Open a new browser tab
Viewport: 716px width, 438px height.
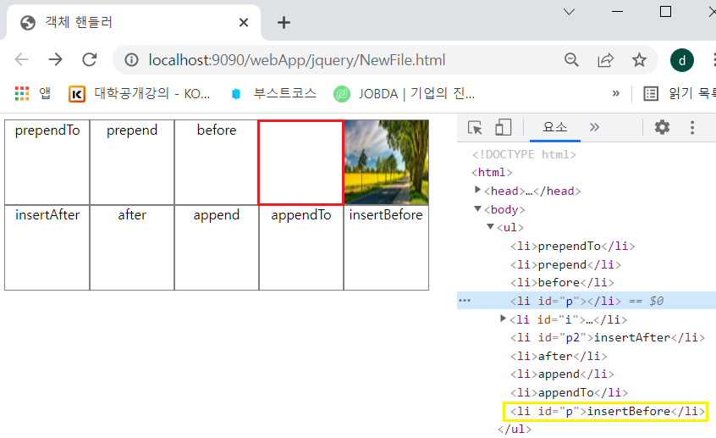(284, 22)
